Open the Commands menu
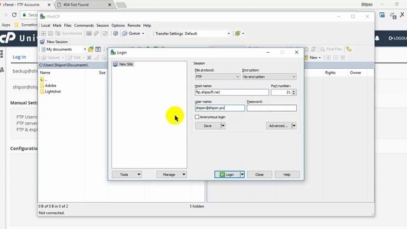This screenshot has width=407, height=229. click(x=84, y=25)
